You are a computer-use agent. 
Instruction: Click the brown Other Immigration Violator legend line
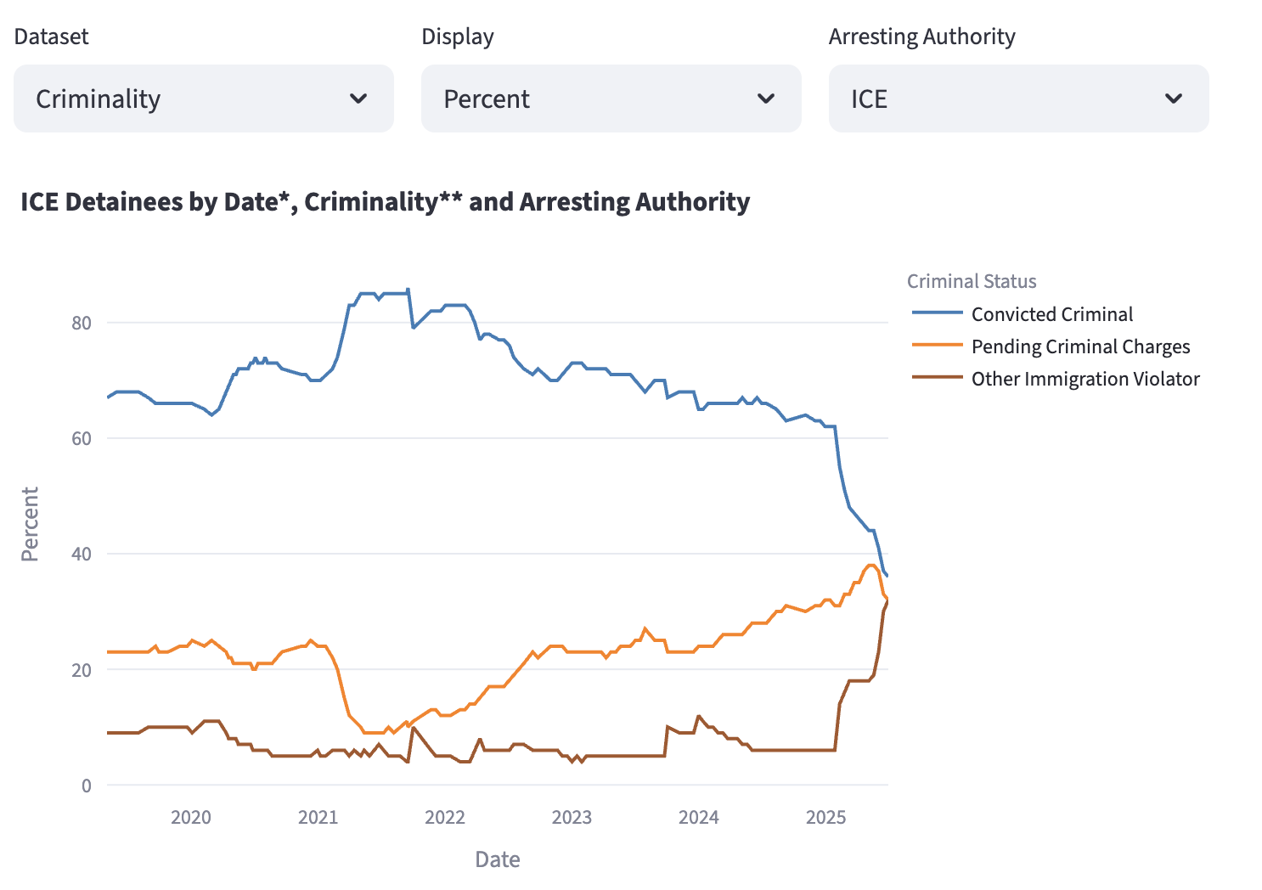937,378
